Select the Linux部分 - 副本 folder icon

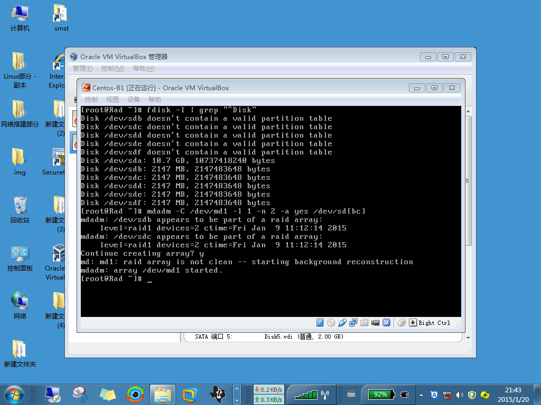coord(20,70)
